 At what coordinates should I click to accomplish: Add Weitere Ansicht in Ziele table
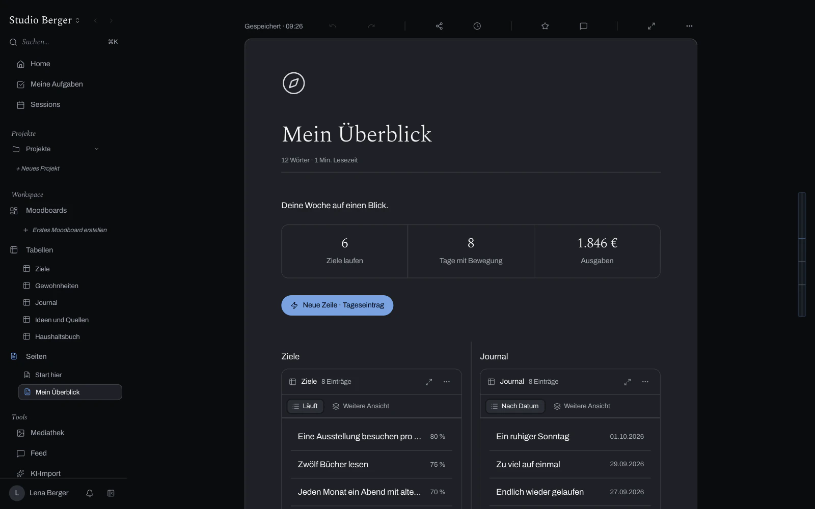[x=361, y=406]
